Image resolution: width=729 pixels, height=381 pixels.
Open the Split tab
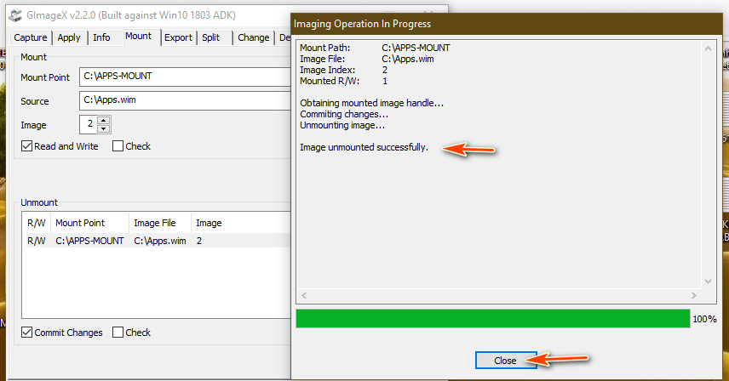click(210, 37)
